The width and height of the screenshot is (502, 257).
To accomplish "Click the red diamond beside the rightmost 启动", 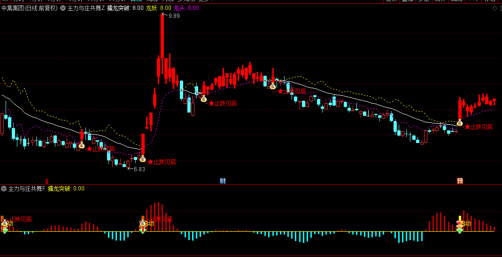I will (x=459, y=222).
